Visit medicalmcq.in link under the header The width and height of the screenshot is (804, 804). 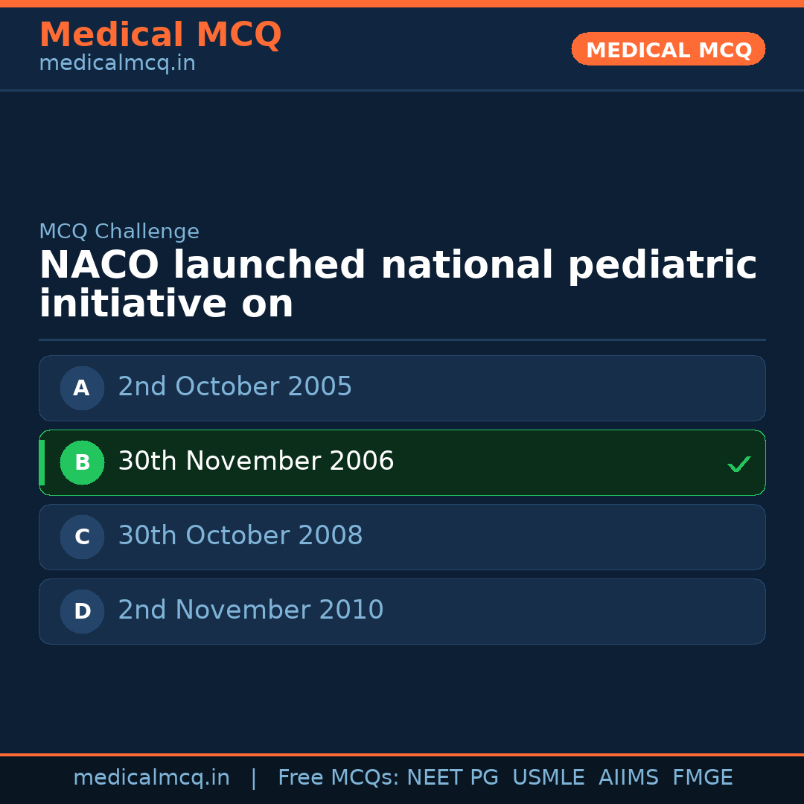tap(117, 64)
